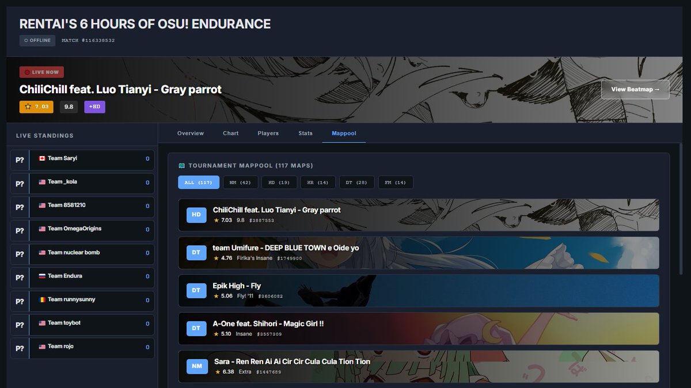The width and height of the screenshot is (691, 388).
Task: Click beatmap ID #3606082
Action: (x=271, y=296)
